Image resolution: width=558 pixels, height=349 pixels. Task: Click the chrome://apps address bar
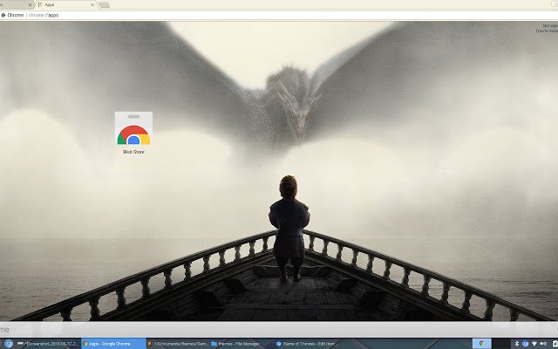(x=279, y=16)
